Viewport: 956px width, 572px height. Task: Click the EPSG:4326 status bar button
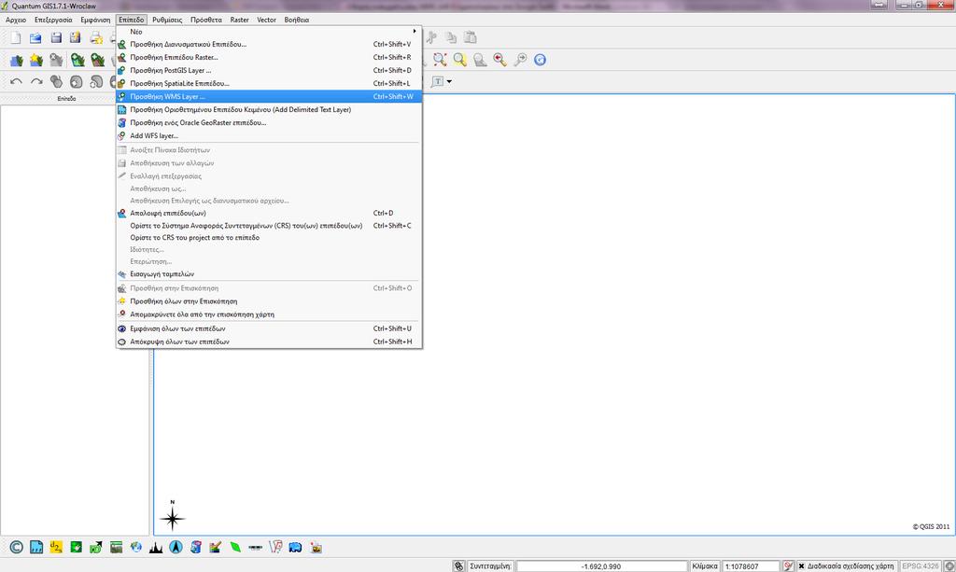click(x=921, y=565)
